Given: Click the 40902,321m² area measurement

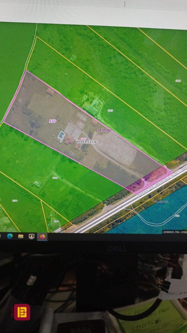Looking at the screenshot, I should [87, 142].
